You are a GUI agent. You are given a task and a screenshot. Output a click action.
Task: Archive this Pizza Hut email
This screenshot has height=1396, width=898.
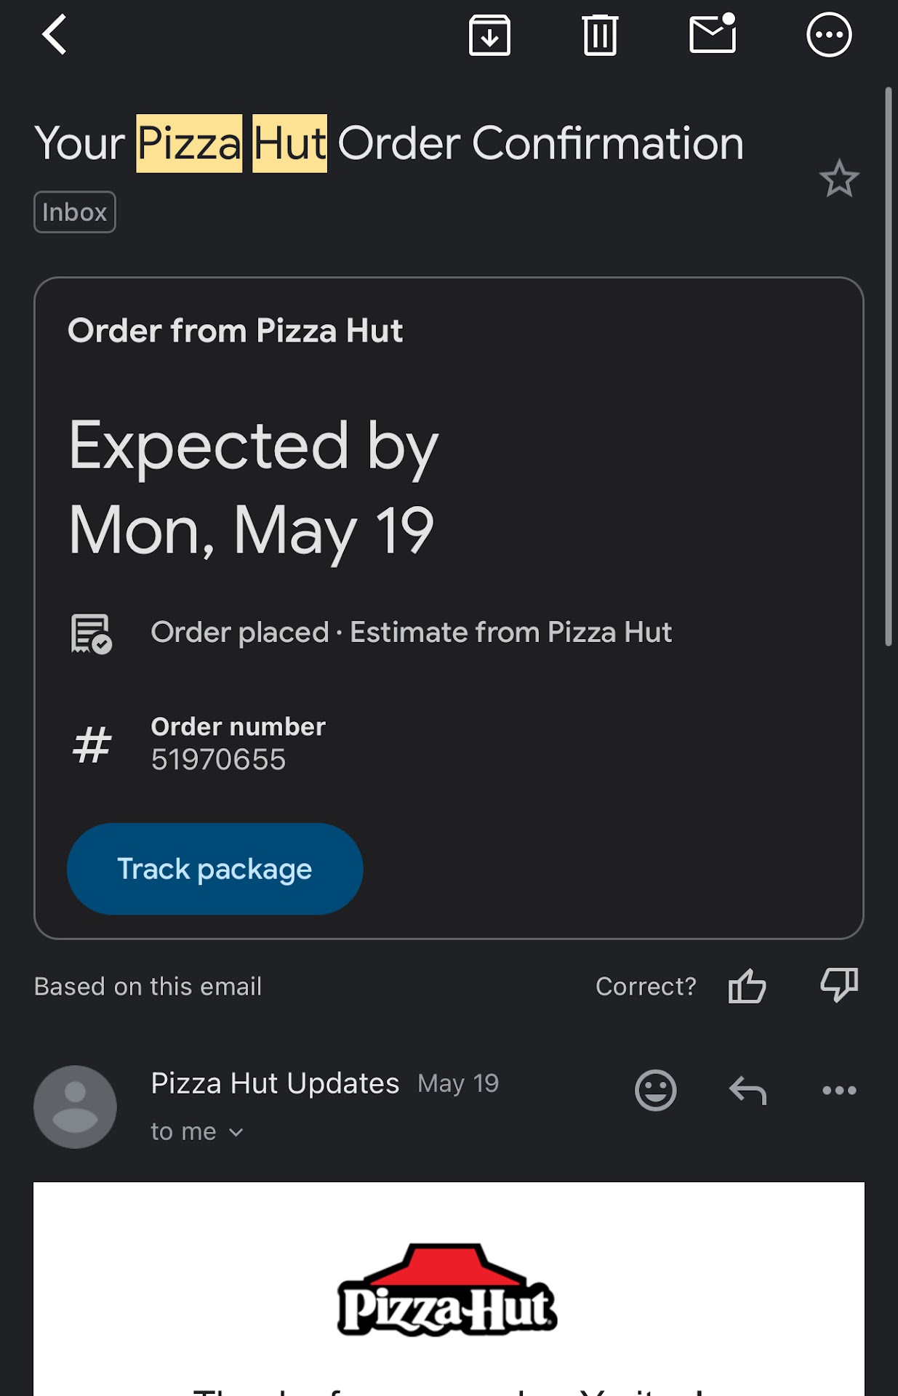point(489,35)
